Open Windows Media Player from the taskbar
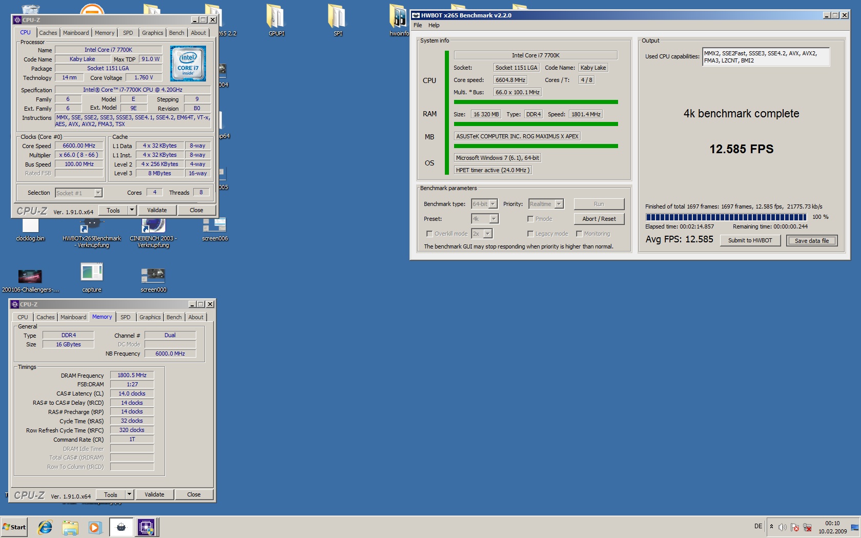 click(94, 527)
